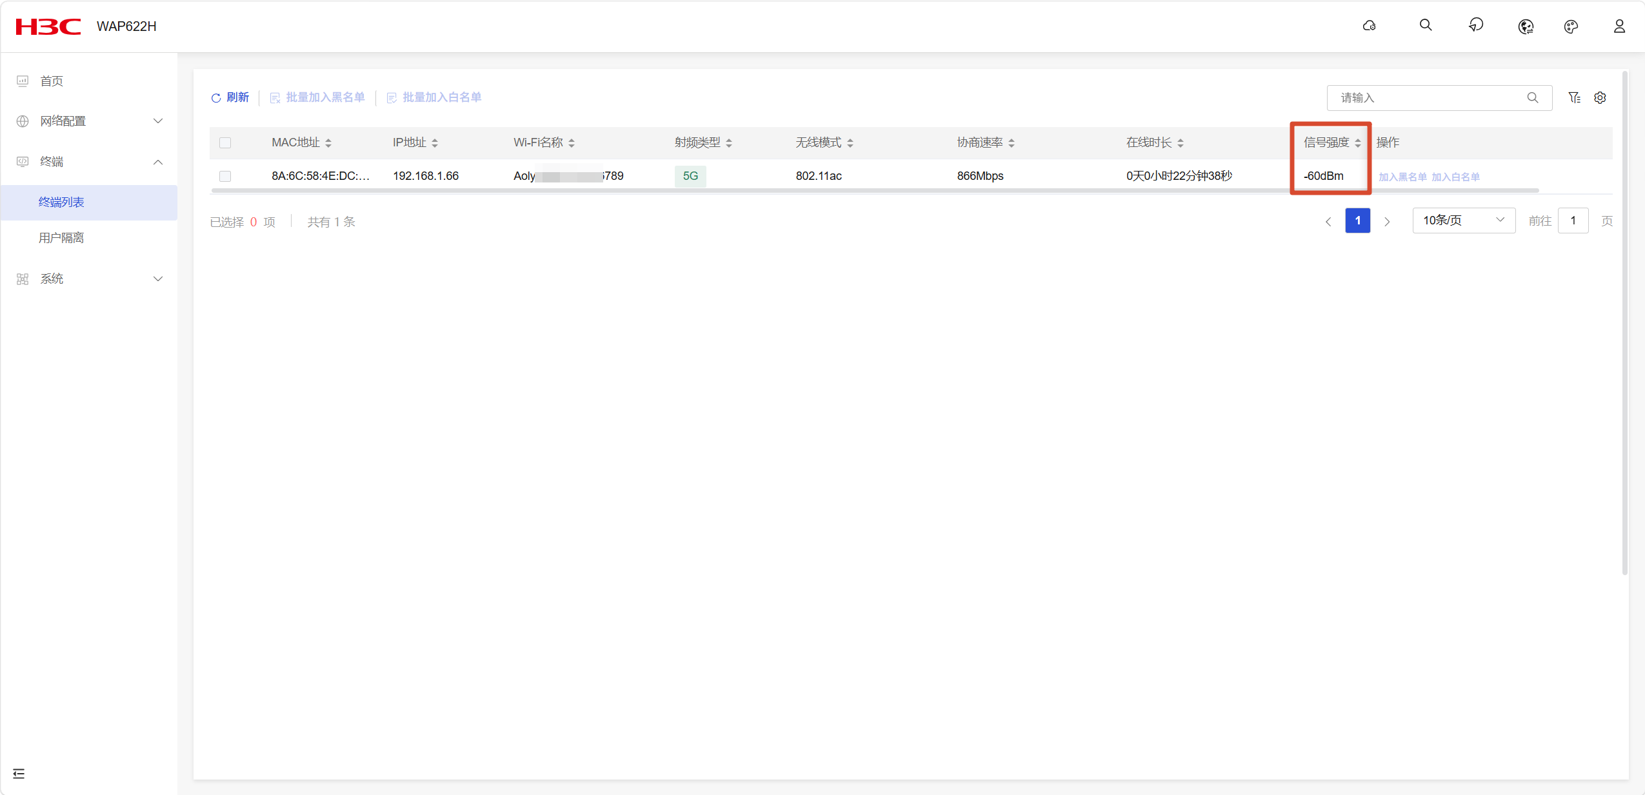
Task: Click the 刷新 button
Action: (230, 97)
